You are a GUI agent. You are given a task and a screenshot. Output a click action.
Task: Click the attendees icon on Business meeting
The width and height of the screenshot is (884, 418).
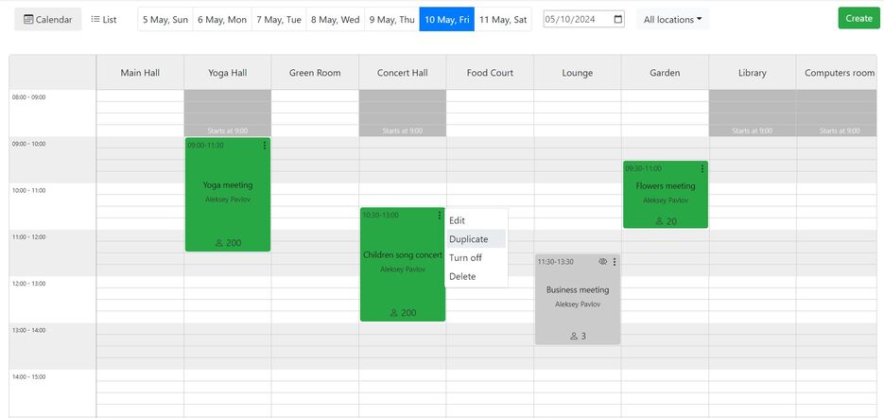(573, 337)
